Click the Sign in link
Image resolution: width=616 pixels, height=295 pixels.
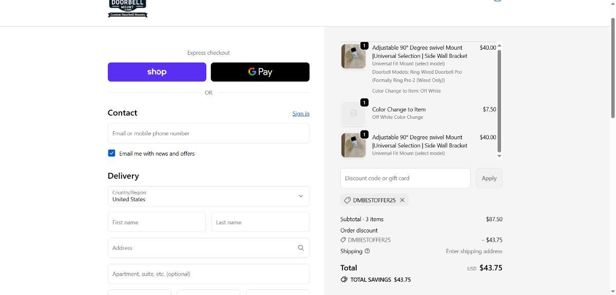[x=301, y=114]
